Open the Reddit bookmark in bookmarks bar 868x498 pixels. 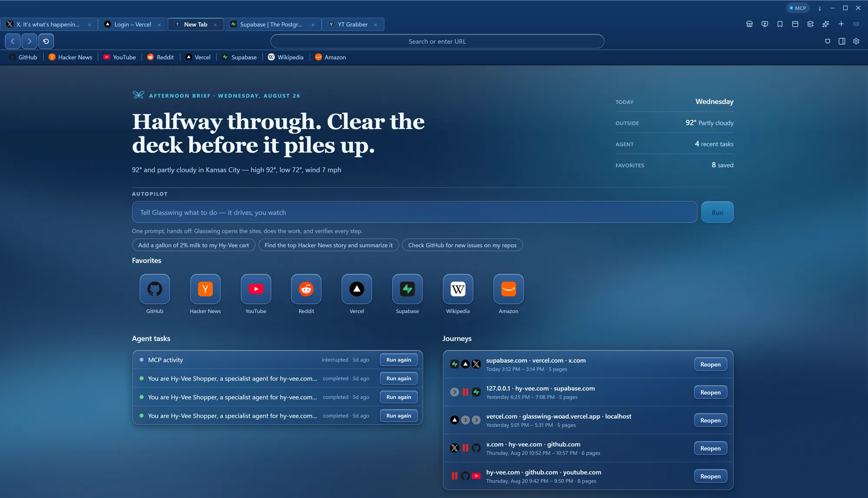pyautogui.click(x=160, y=57)
